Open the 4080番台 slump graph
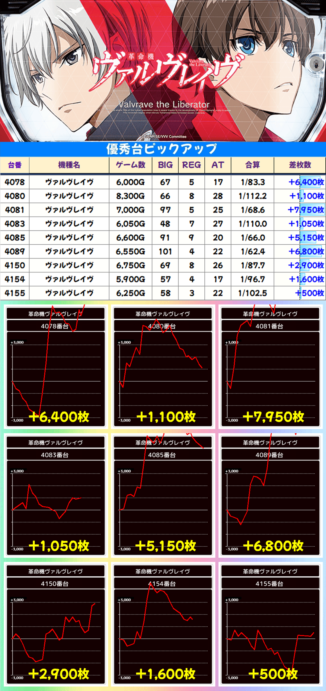The width and height of the screenshot is (326, 691). [x=163, y=367]
